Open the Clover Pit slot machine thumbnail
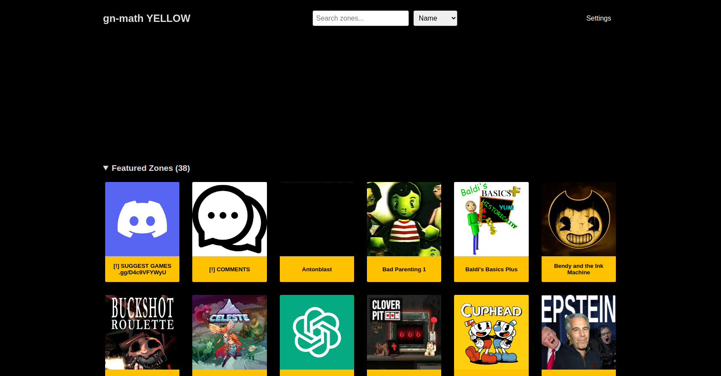The height and width of the screenshot is (376, 721). 404,332
